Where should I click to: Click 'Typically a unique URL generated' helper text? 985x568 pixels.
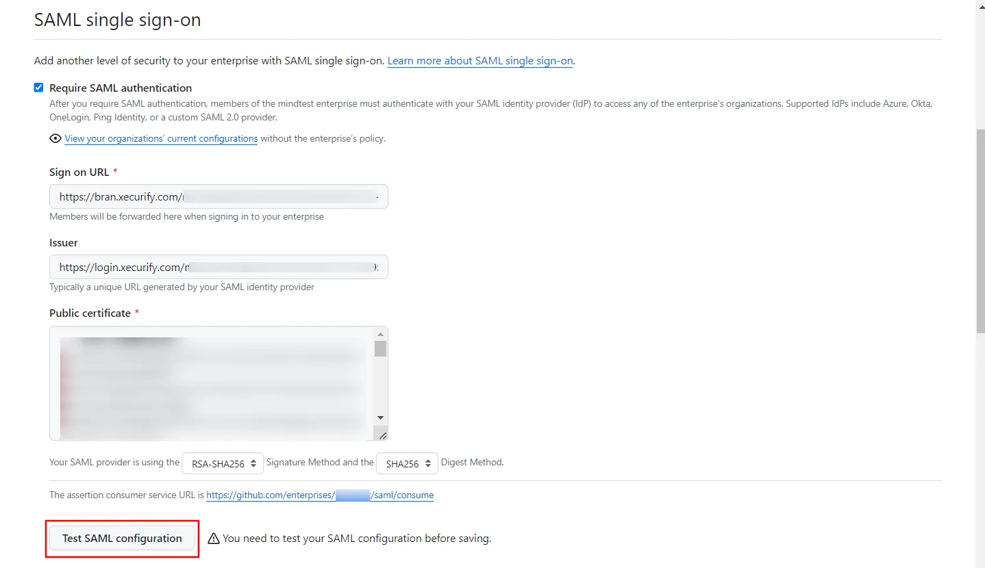pos(182,287)
